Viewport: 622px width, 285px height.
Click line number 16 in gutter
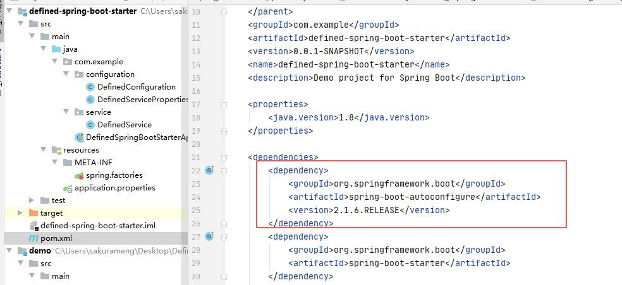196,91
